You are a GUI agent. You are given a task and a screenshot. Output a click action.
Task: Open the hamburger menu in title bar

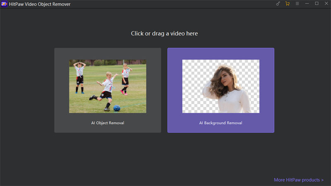click(x=297, y=4)
